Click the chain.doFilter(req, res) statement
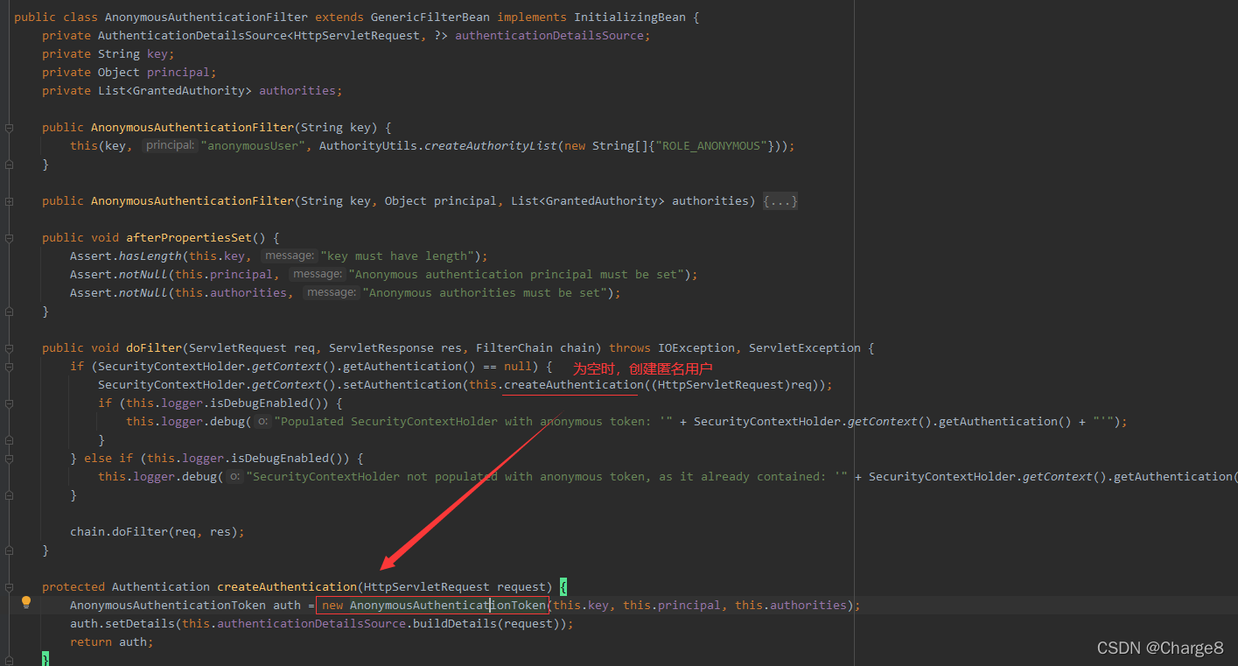1238x666 pixels. [x=157, y=532]
